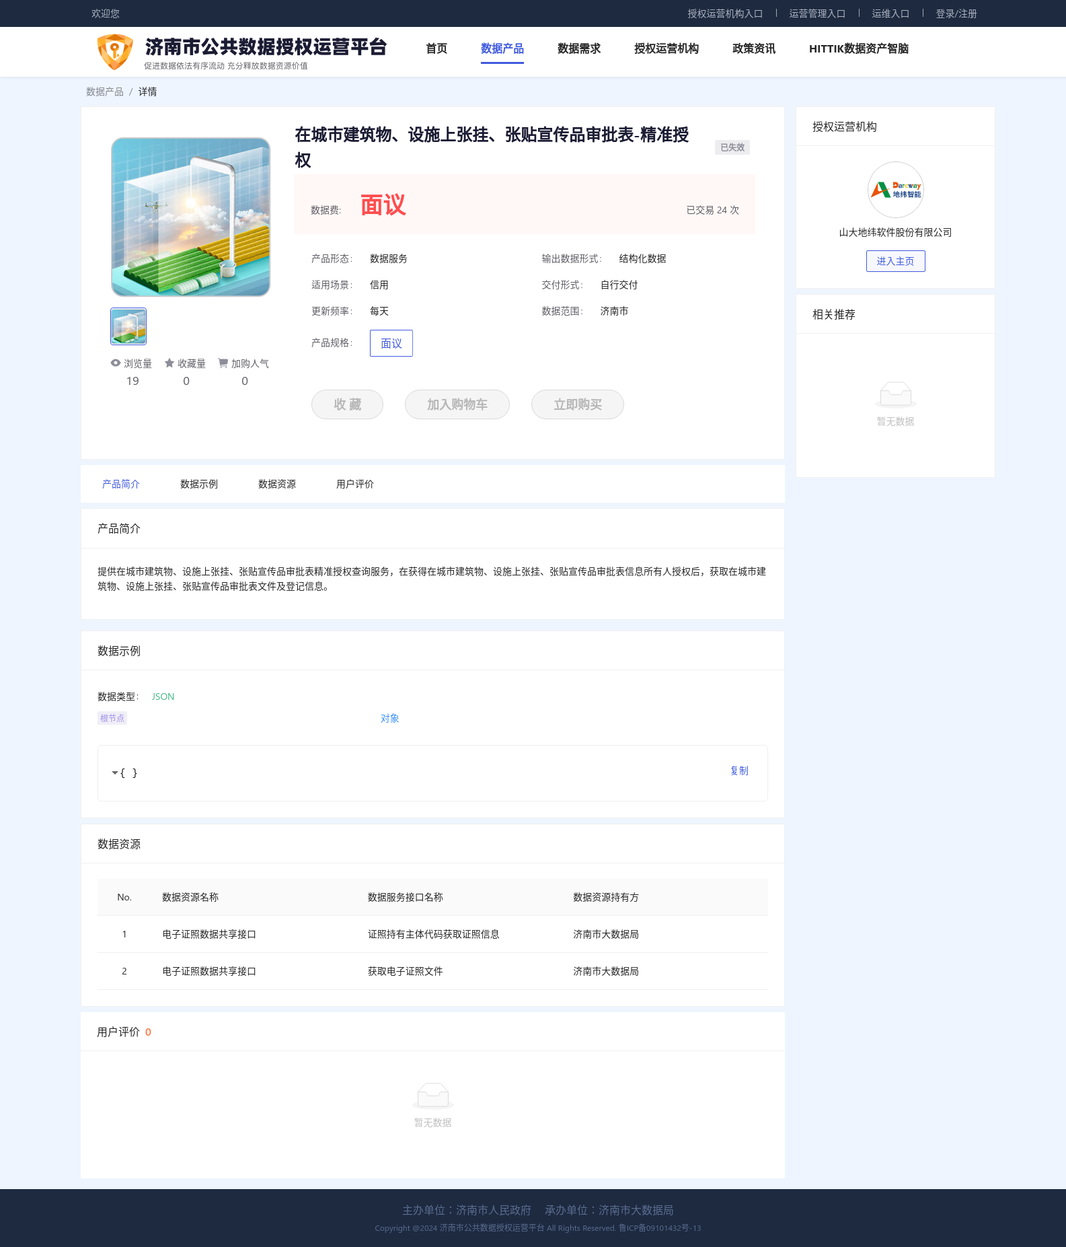The height and width of the screenshot is (1247, 1066).
Task: Click 获取电子证照文件 table cell
Action: 406,971
